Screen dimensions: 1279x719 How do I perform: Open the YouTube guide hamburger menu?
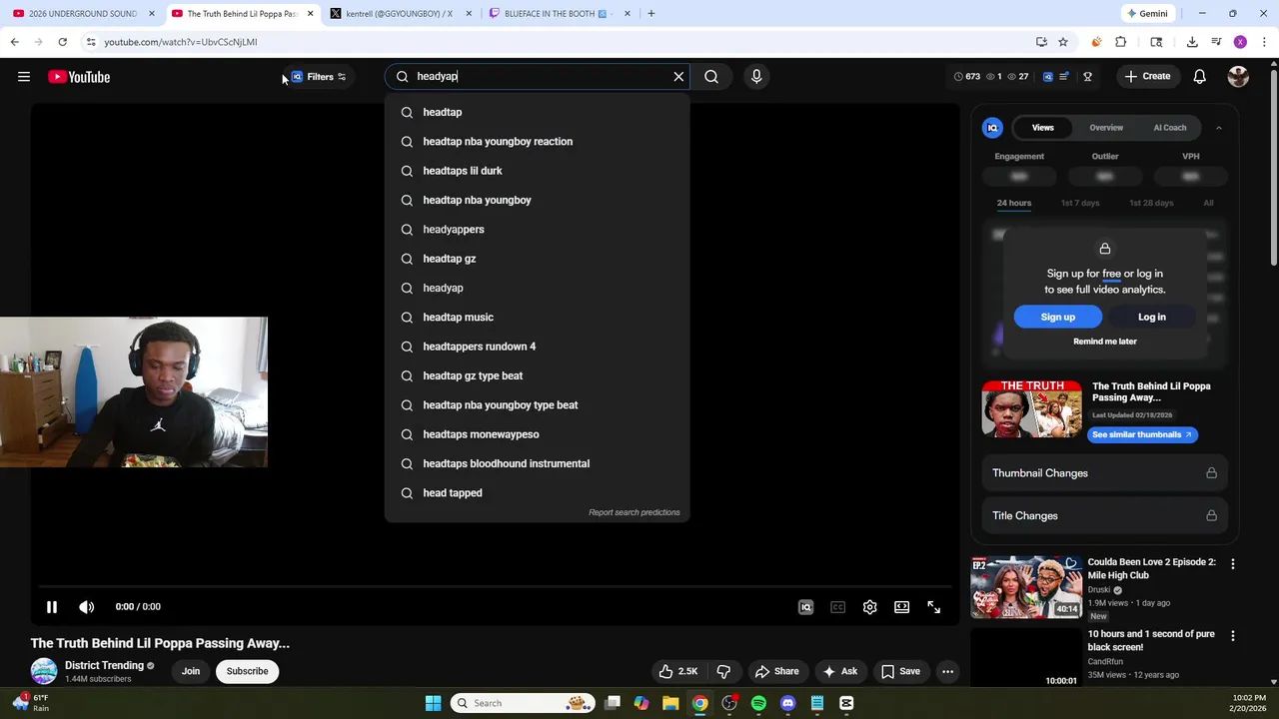tap(24, 77)
